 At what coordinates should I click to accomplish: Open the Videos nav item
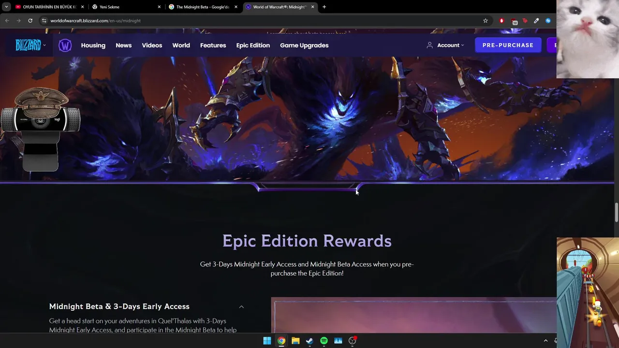pos(152,45)
